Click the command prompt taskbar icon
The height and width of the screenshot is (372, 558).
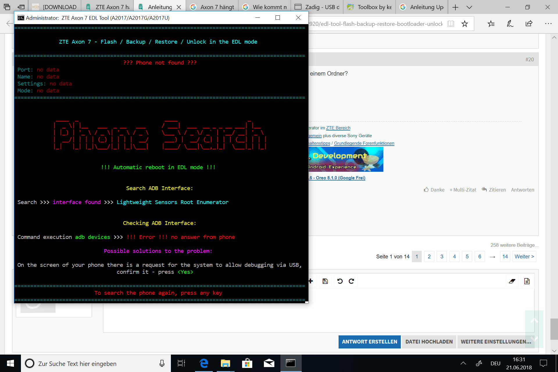[291, 363]
